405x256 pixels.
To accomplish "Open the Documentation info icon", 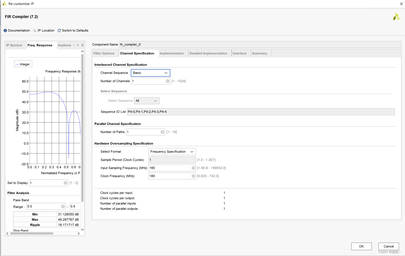I will coord(5,31).
